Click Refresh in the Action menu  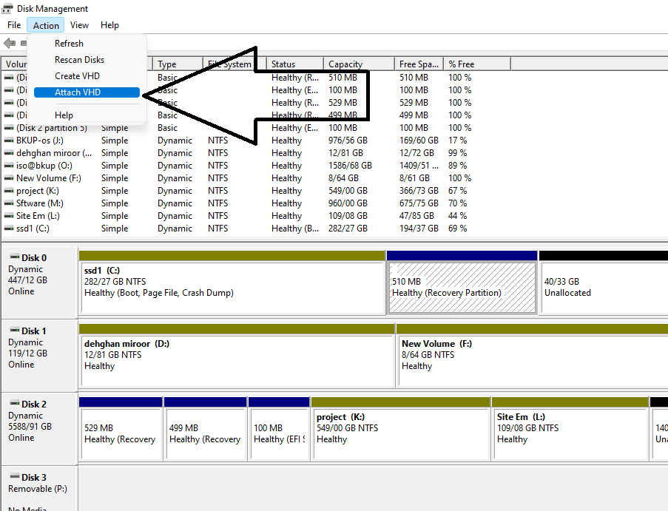69,44
